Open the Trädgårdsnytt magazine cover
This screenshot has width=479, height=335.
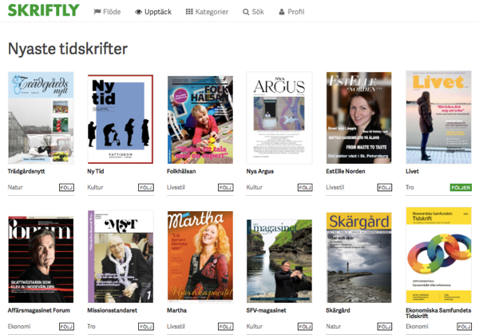[40, 118]
